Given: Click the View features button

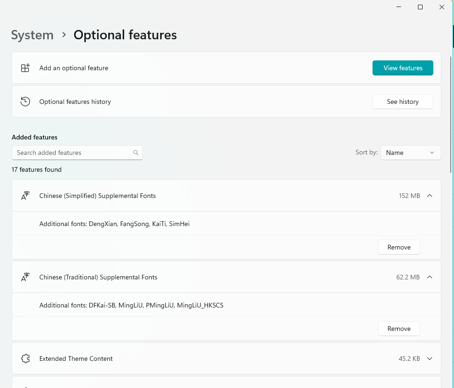Looking at the screenshot, I should (x=403, y=68).
